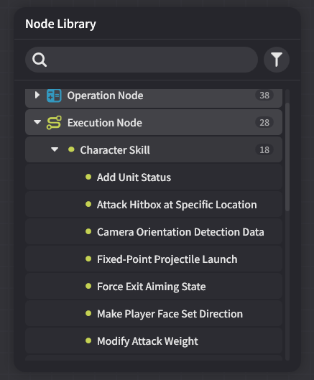Click the dot beside Camera Orientation Detection Data
Viewport: 314px width, 380px height.
click(88, 231)
